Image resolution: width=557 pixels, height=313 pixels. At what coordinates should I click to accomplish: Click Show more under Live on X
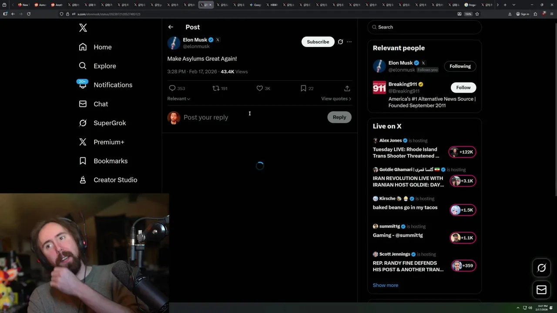tap(386, 285)
